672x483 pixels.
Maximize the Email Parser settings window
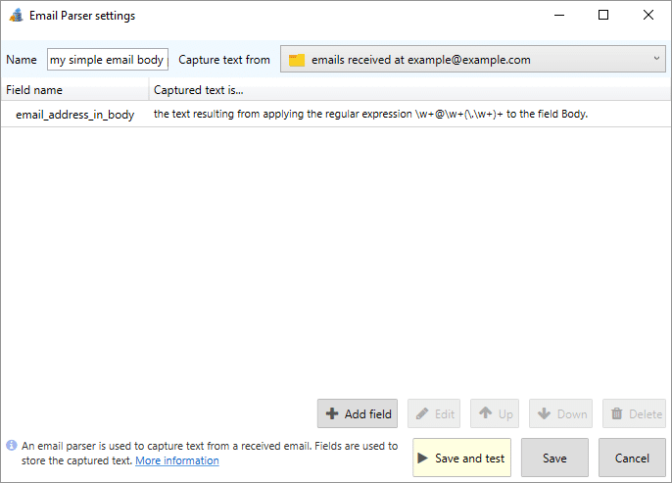(603, 16)
